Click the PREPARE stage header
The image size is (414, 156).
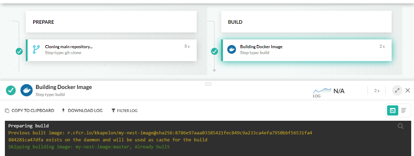111,22
